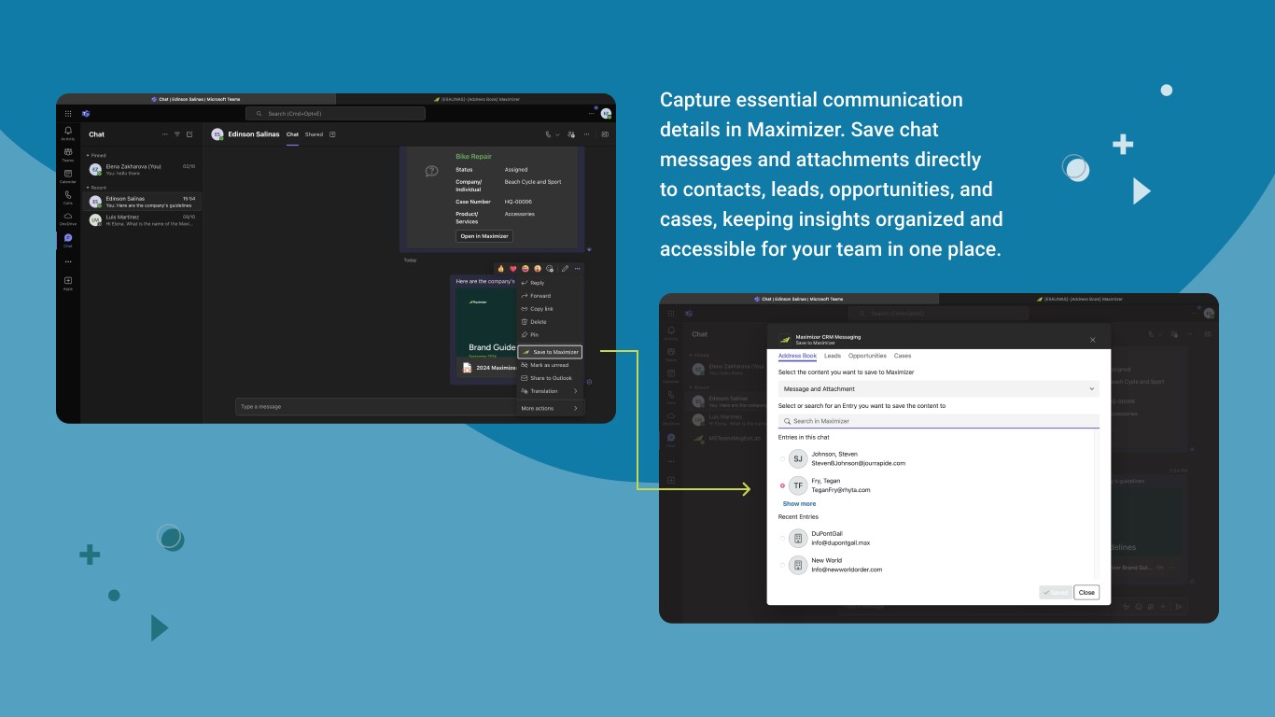
Task: React with thumbs up emoji
Action: [x=500, y=269]
